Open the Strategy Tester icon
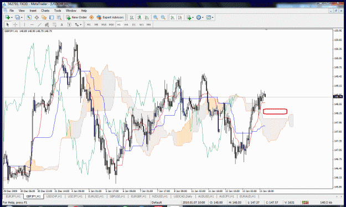The width and height of the screenshot is (346, 207). point(59,17)
